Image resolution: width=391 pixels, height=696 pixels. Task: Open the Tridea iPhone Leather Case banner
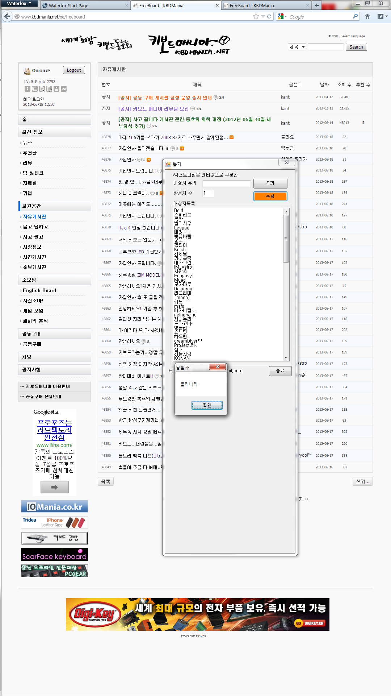tap(54, 522)
